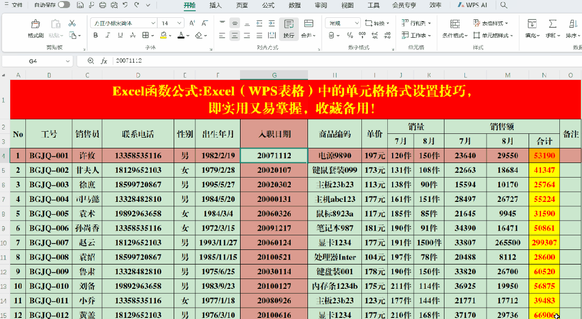Screen dimensions: 582x319
Task: Apply bold formatting with the B icon
Action: [95, 36]
